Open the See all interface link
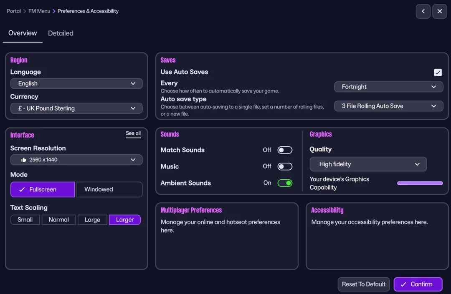This screenshot has height=294, width=451. [133, 133]
